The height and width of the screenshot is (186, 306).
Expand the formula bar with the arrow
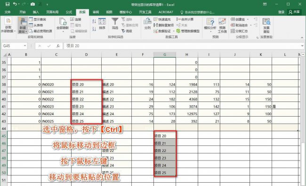[x=302, y=46]
